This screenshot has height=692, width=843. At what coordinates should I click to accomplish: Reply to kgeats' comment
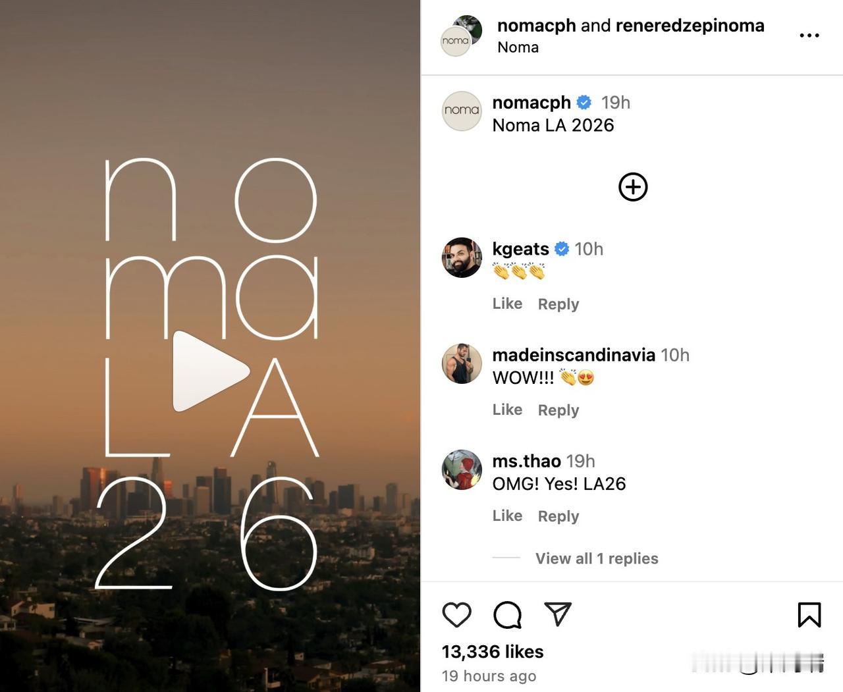click(x=558, y=304)
